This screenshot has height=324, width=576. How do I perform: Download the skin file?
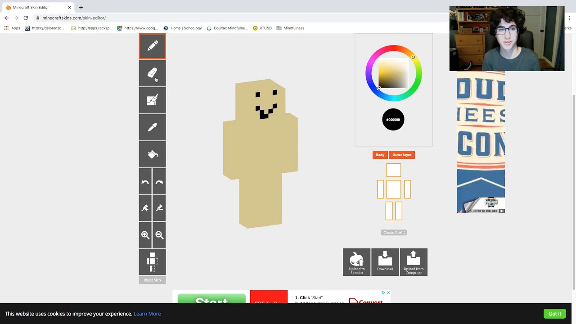pyautogui.click(x=385, y=262)
